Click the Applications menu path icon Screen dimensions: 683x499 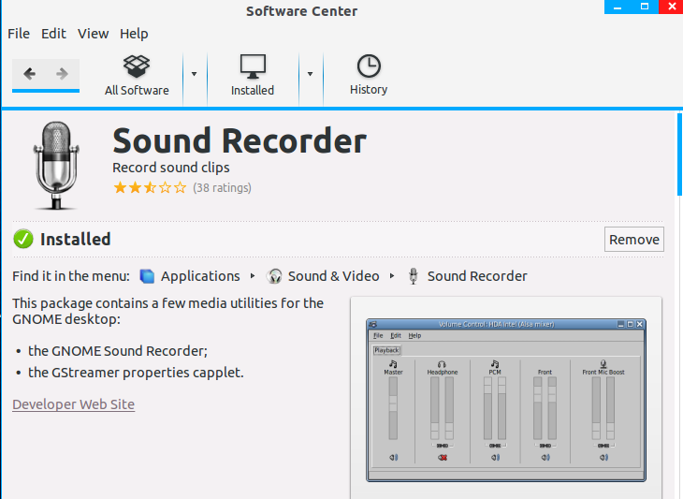(x=147, y=276)
